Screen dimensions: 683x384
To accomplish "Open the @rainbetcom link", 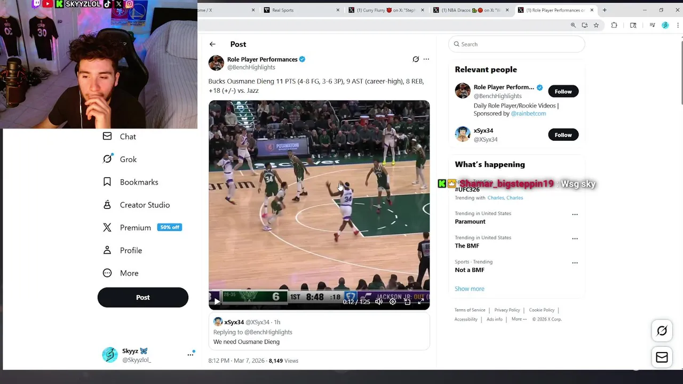I will click(x=528, y=114).
